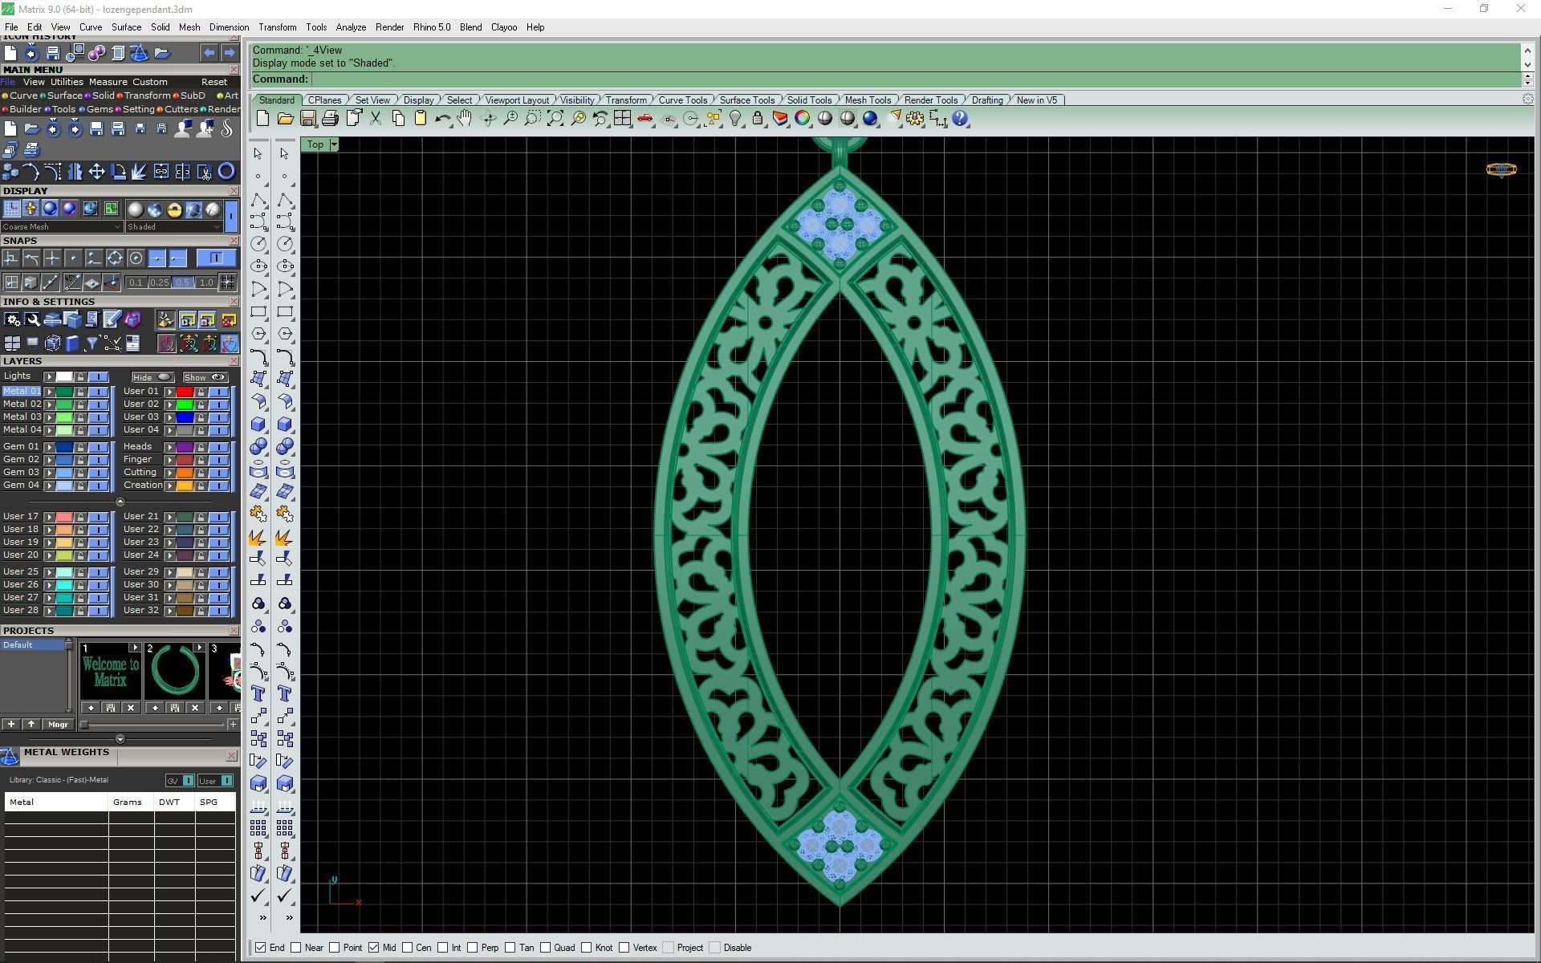The width and height of the screenshot is (1541, 963).
Task: Click Reset in the Main Menu panel
Action: 214,82
